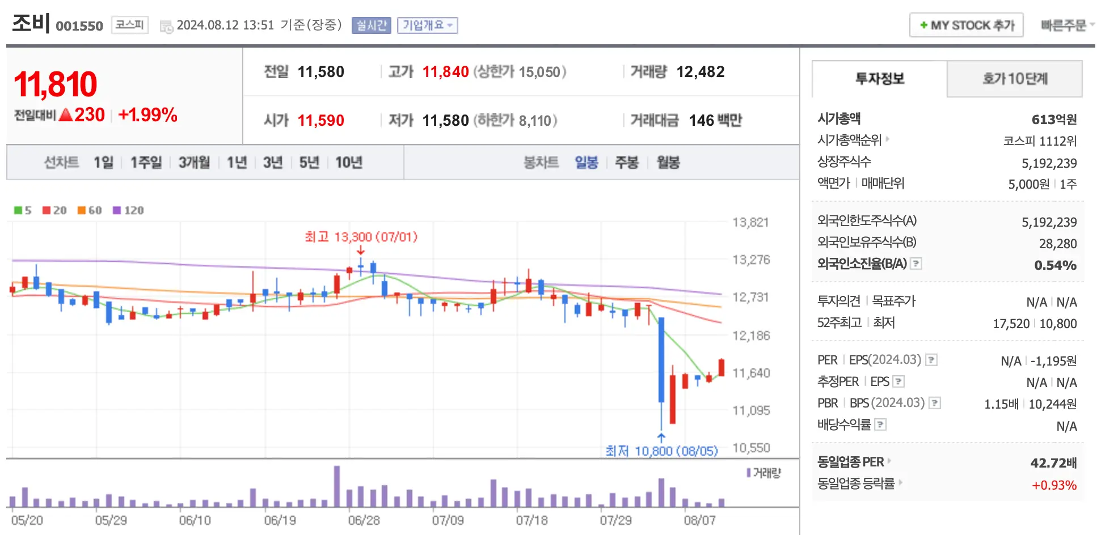Click the 코스피 market badge next to 조비
This screenshot has width=1097, height=535.
pyautogui.click(x=129, y=25)
